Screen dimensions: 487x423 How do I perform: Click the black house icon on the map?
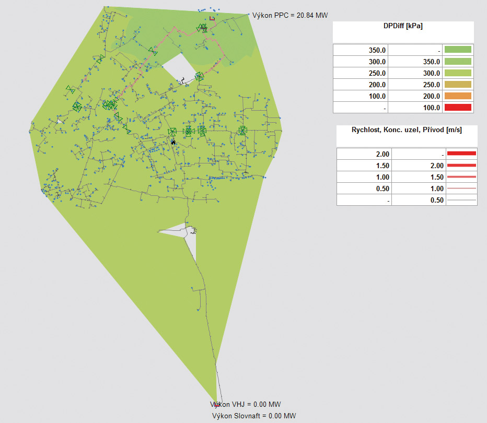(173, 141)
